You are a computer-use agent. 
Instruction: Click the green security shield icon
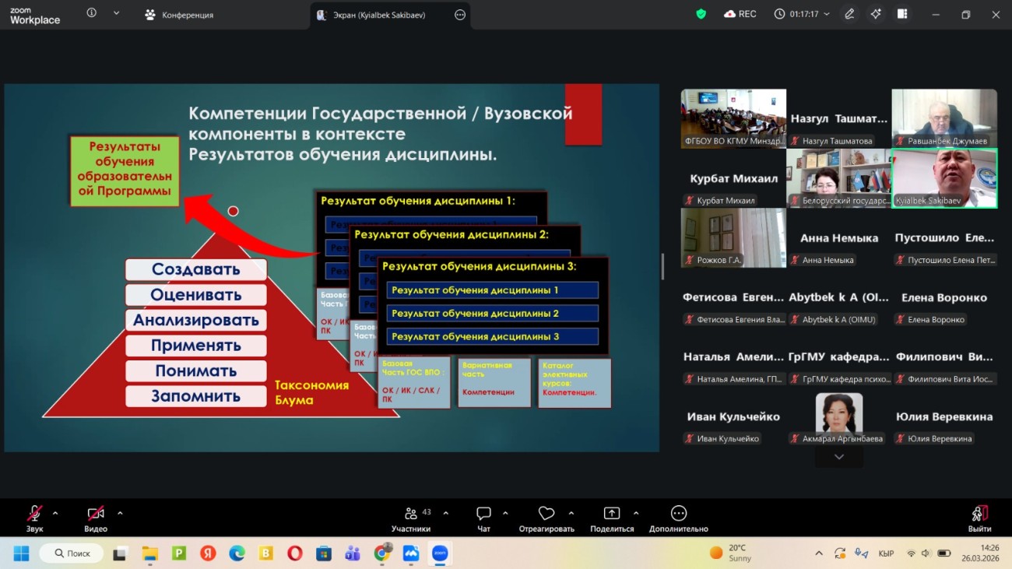(700, 13)
